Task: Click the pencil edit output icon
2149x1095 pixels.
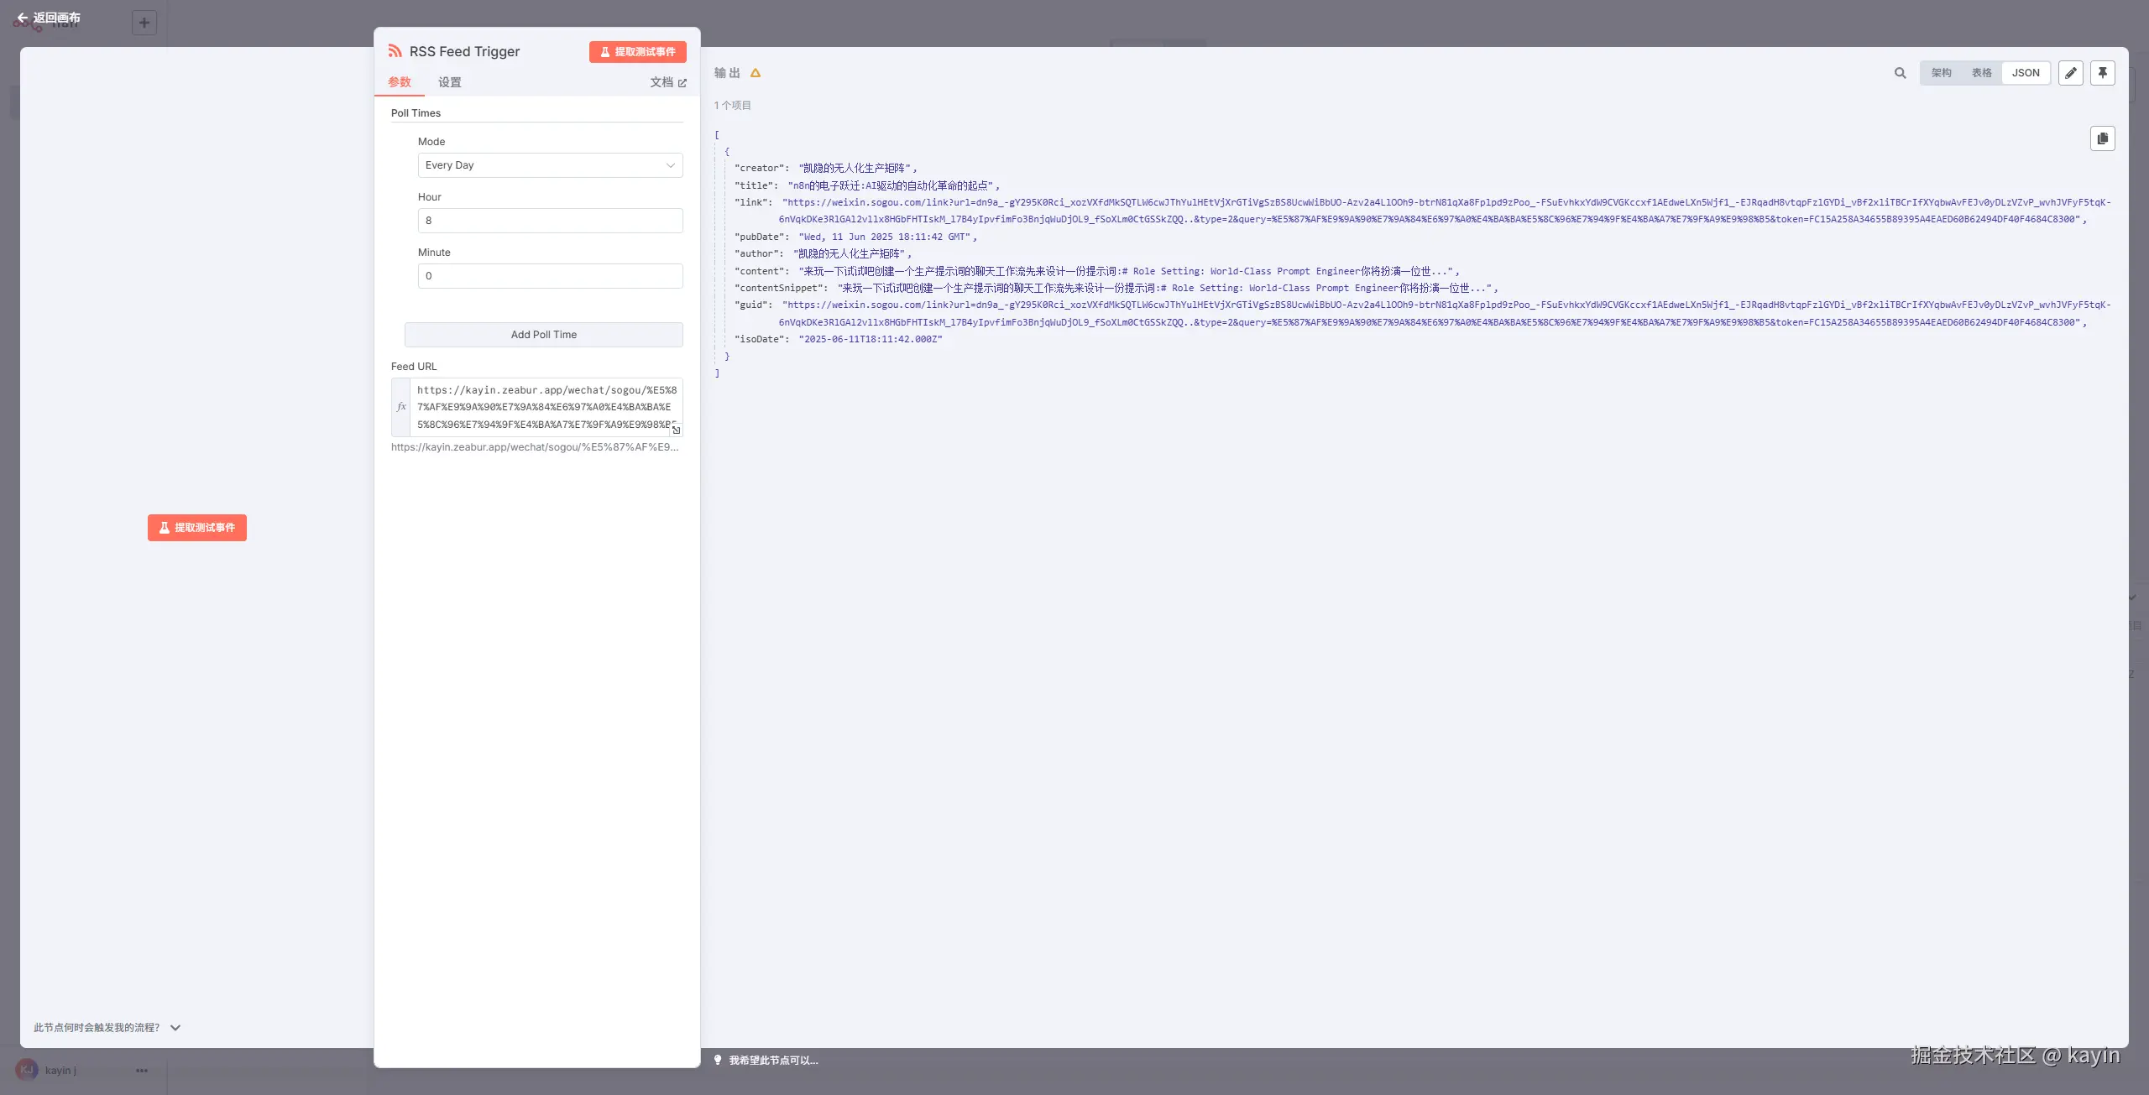Action: pos(2071,73)
